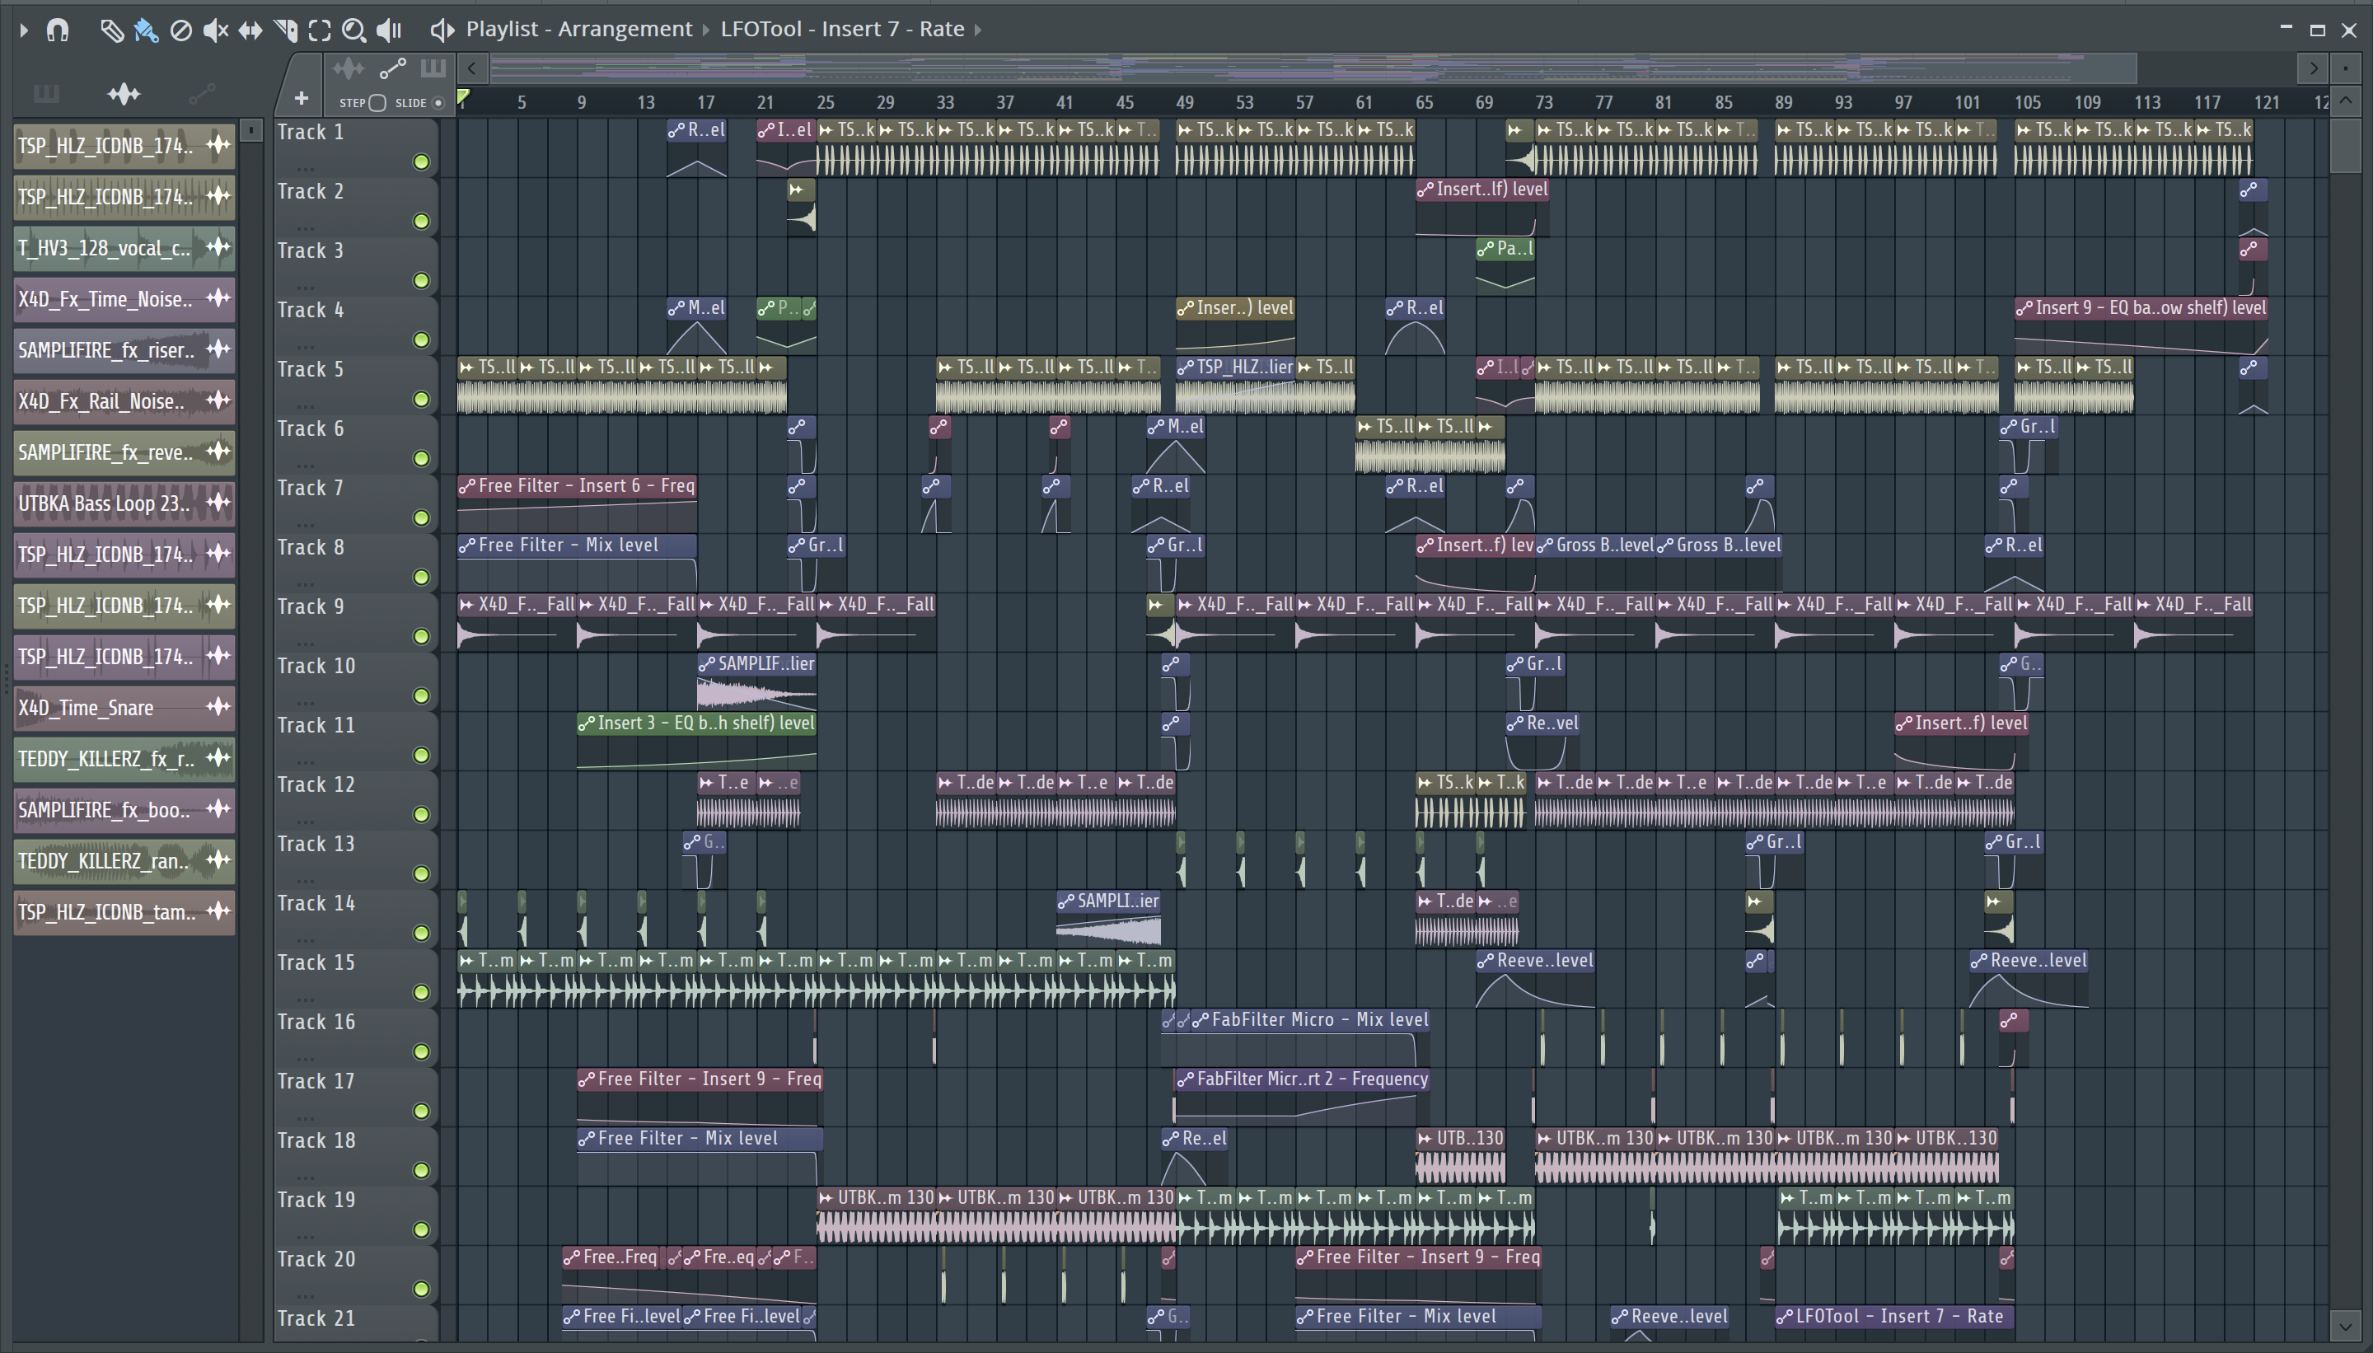2373x1353 pixels.
Task: Select the Delete tool
Action: [x=181, y=30]
